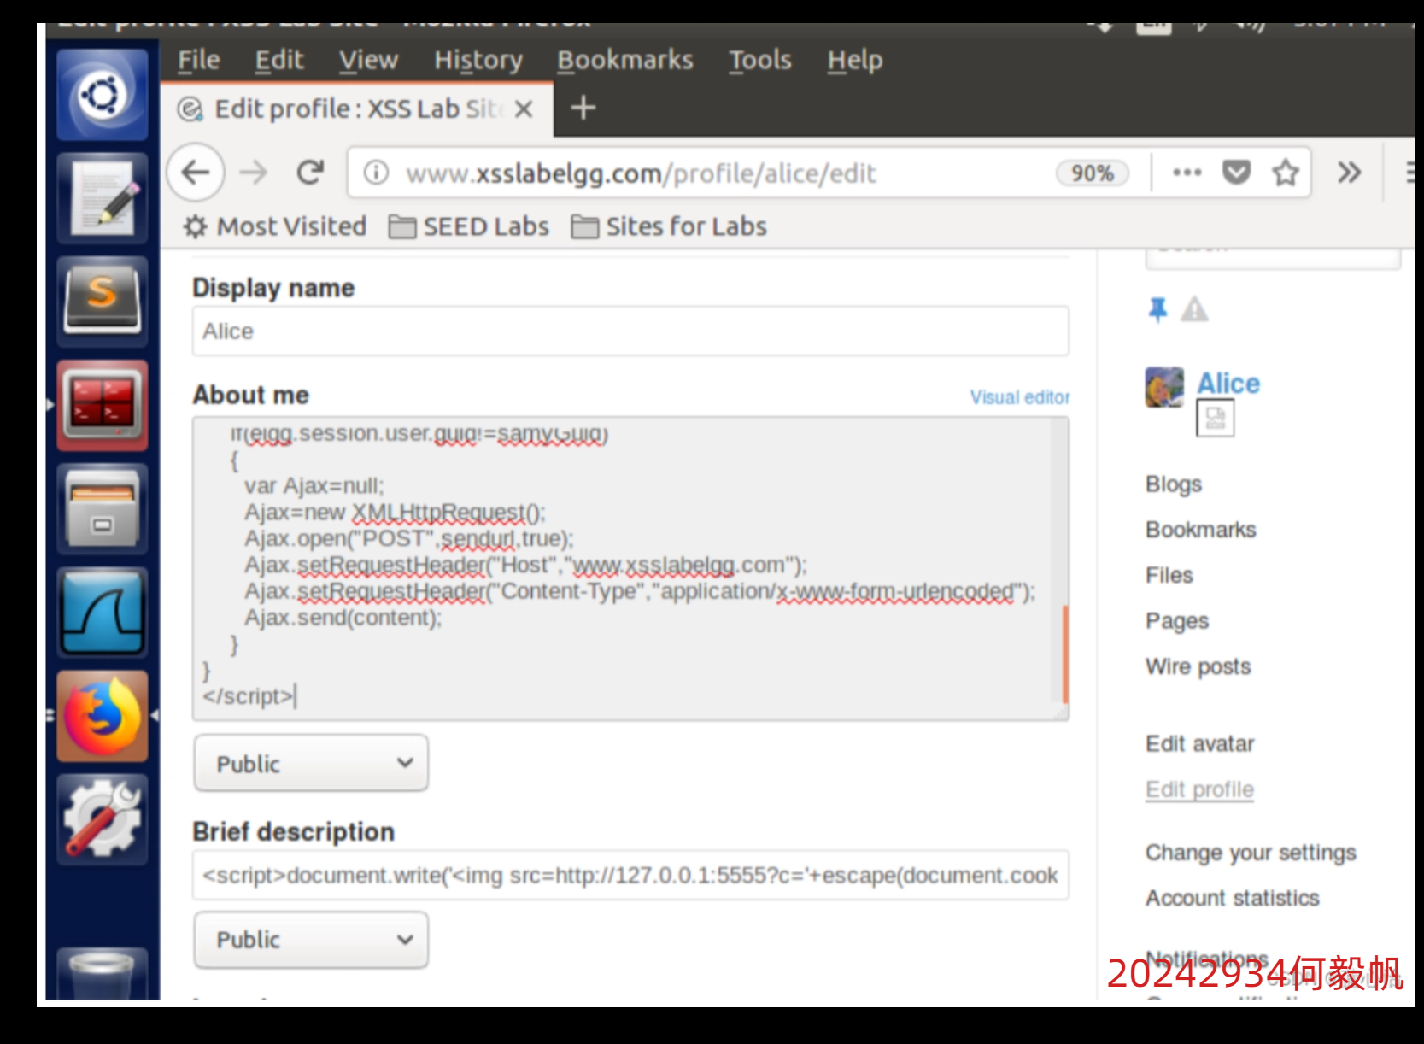Viewport: 1424px width, 1044px height.
Task: Open the Files manager dock icon
Action: point(103,509)
